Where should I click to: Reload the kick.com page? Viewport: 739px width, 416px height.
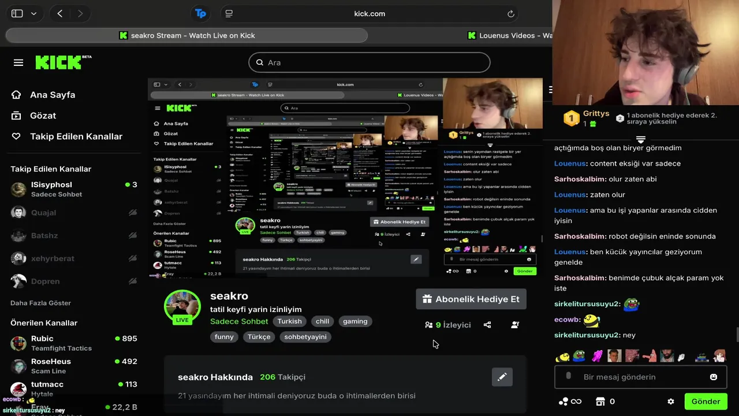[511, 13]
